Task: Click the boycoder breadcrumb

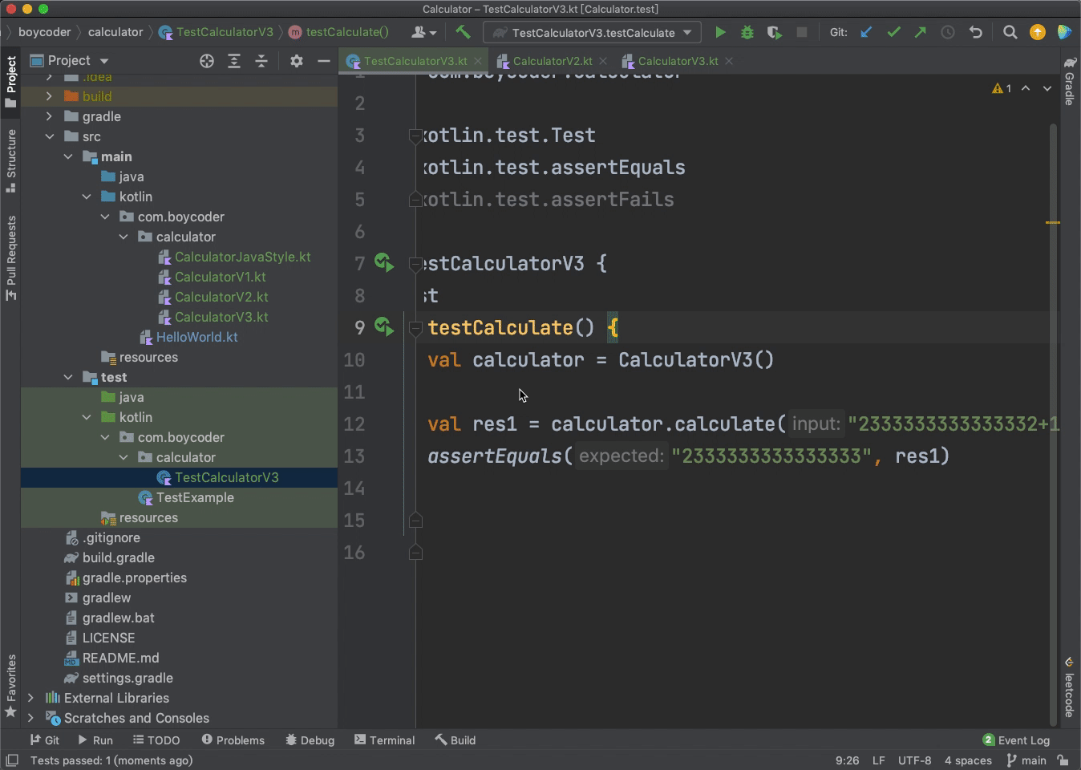Action: [x=45, y=32]
